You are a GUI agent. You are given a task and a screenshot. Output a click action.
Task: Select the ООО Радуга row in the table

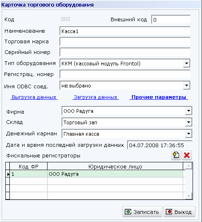tap(96, 174)
